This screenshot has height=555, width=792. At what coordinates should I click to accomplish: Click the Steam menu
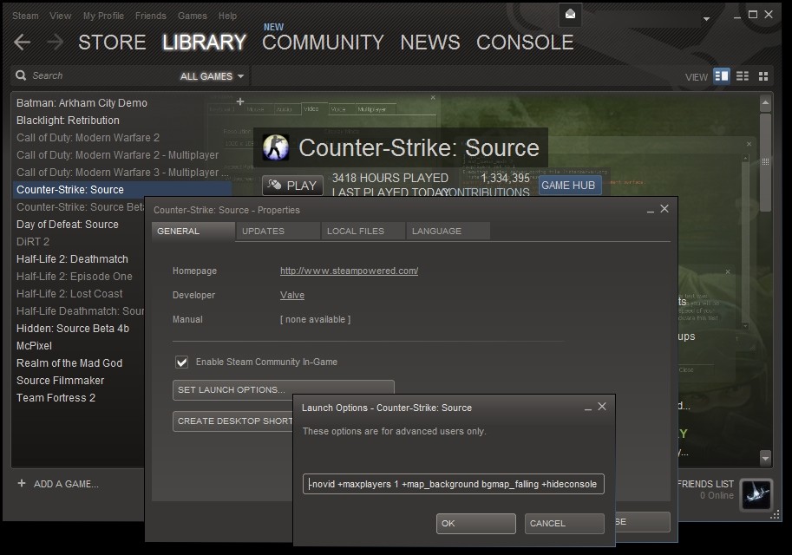click(24, 15)
